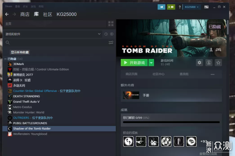Open the 社区中心 link
Image resolution: width=235 pixels, height=156 pixels.
tap(158, 74)
